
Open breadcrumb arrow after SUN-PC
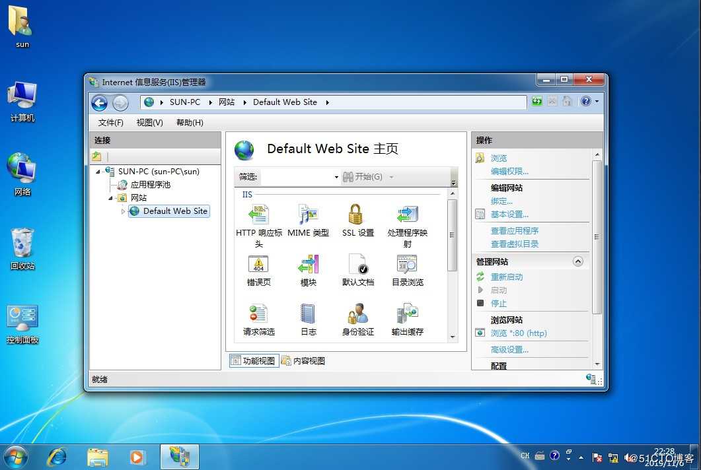[x=210, y=102]
